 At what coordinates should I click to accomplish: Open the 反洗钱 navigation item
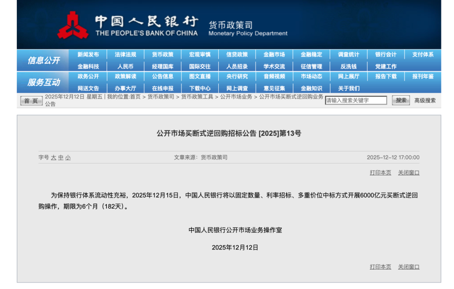tap(348, 66)
